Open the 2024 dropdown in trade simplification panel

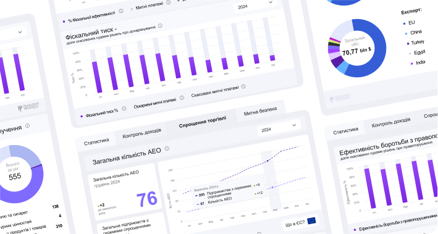tap(279, 128)
